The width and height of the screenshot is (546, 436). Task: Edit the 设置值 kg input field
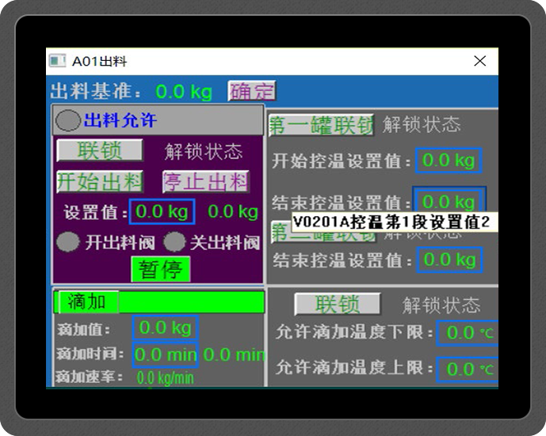point(162,212)
